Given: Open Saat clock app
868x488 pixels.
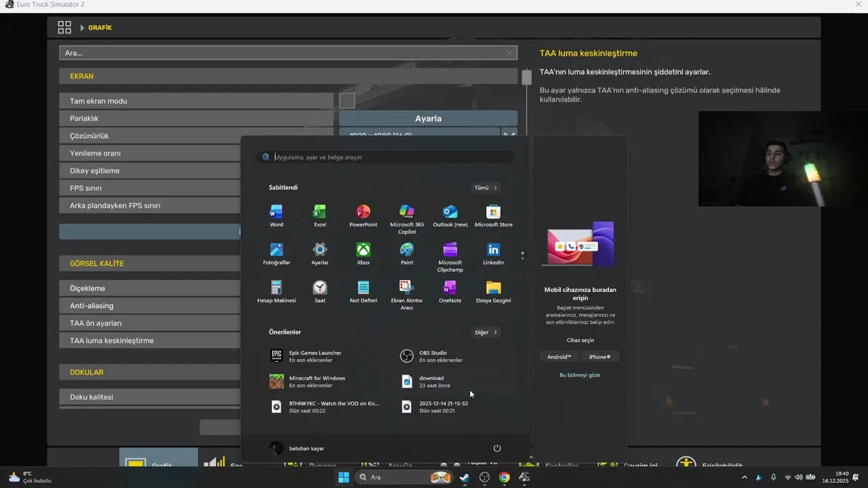Looking at the screenshot, I should (x=319, y=291).
